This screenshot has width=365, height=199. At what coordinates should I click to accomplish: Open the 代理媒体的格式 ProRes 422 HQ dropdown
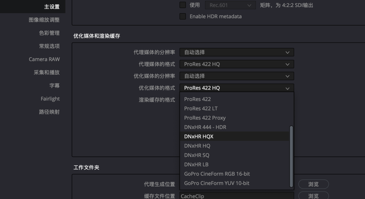point(237,64)
